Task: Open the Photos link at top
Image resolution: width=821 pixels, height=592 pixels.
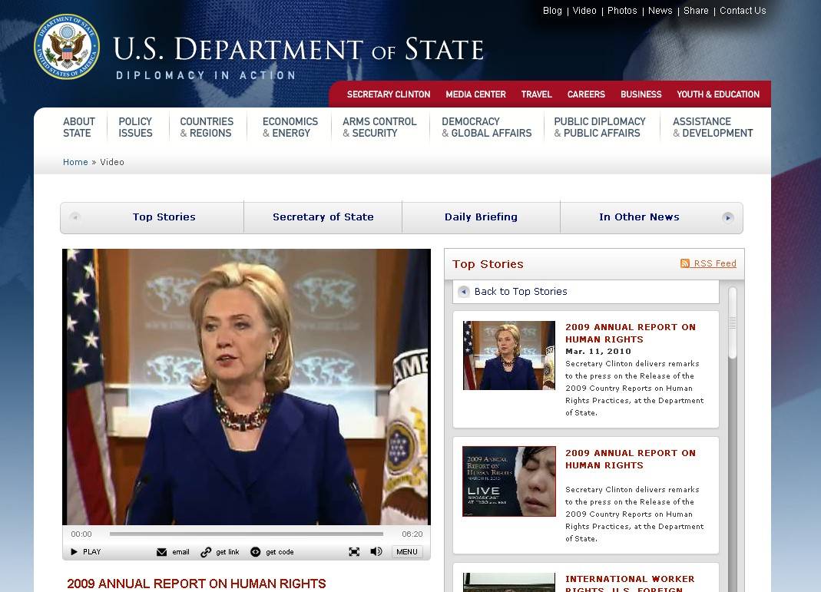Action: pyautogui.click(x=622, y=11)
